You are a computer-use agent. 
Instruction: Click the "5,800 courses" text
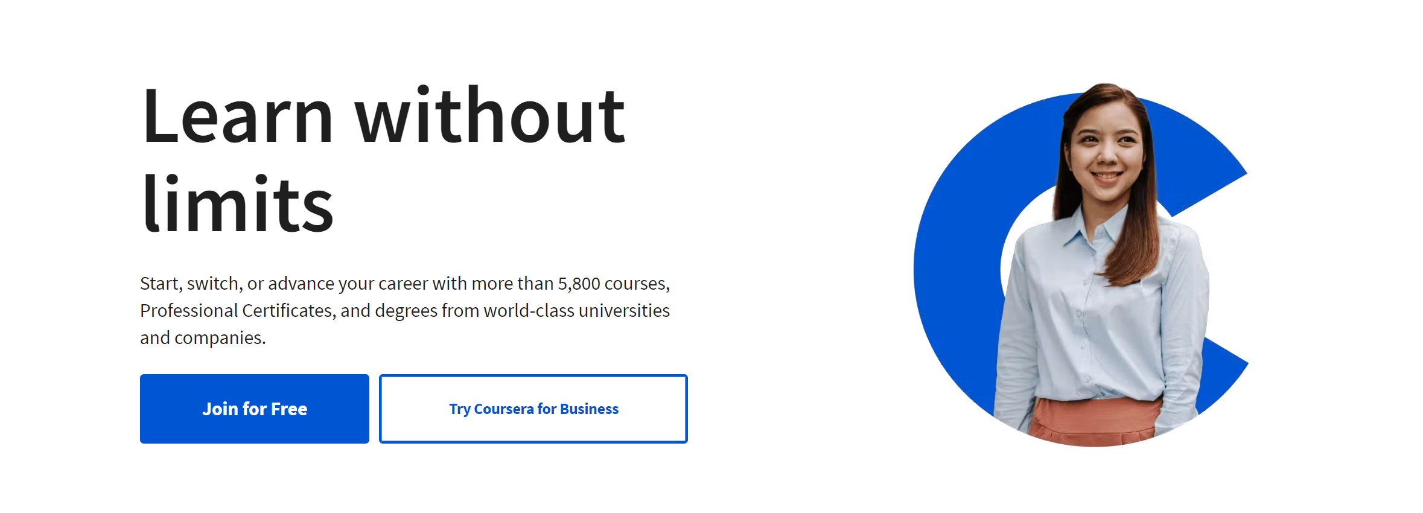(x=613, y=284)
